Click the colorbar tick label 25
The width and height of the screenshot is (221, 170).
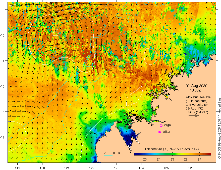point(172,159)
